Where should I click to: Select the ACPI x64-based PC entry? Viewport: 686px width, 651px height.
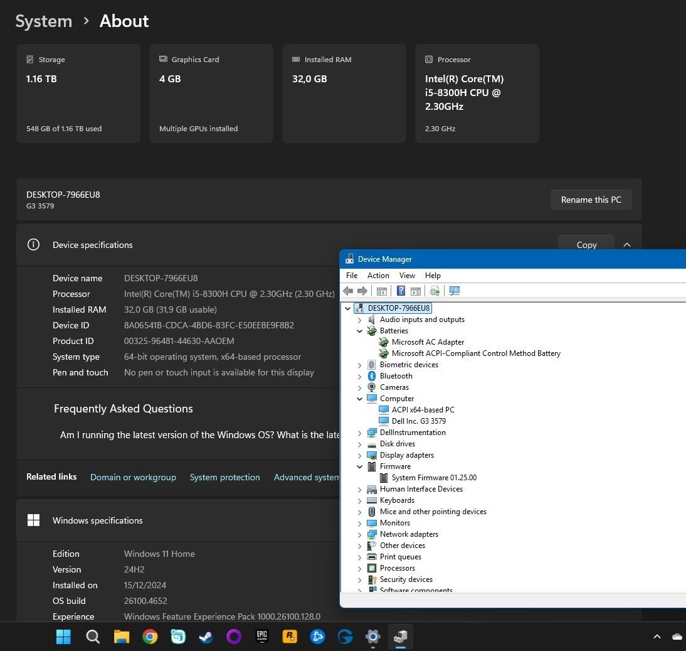click(423, 410)
